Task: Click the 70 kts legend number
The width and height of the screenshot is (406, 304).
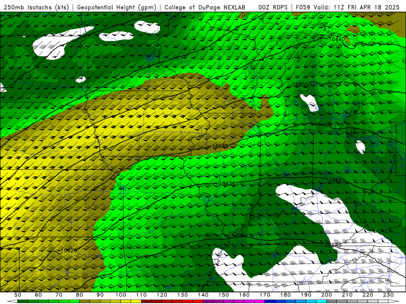Action: coord(59,295)
